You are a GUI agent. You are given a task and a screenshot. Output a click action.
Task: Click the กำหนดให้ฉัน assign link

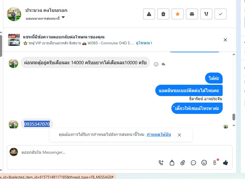pos(159,134)
